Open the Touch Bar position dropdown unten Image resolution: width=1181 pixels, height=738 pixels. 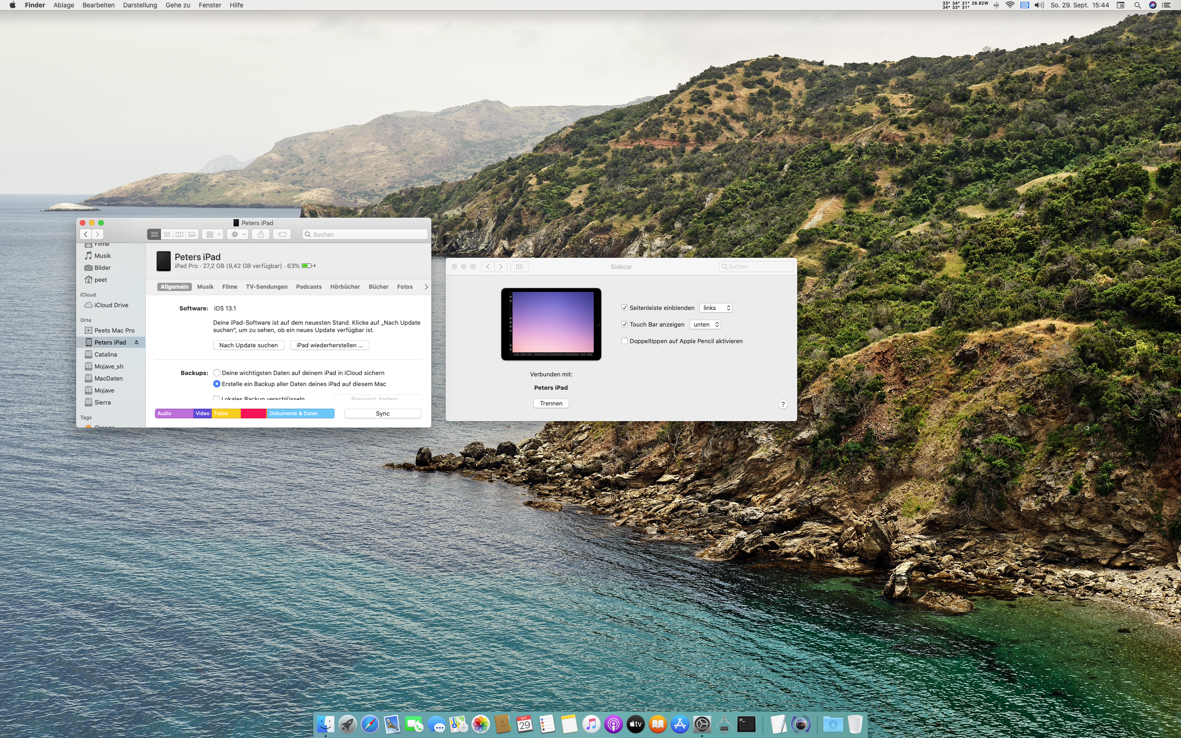[705, 325]
